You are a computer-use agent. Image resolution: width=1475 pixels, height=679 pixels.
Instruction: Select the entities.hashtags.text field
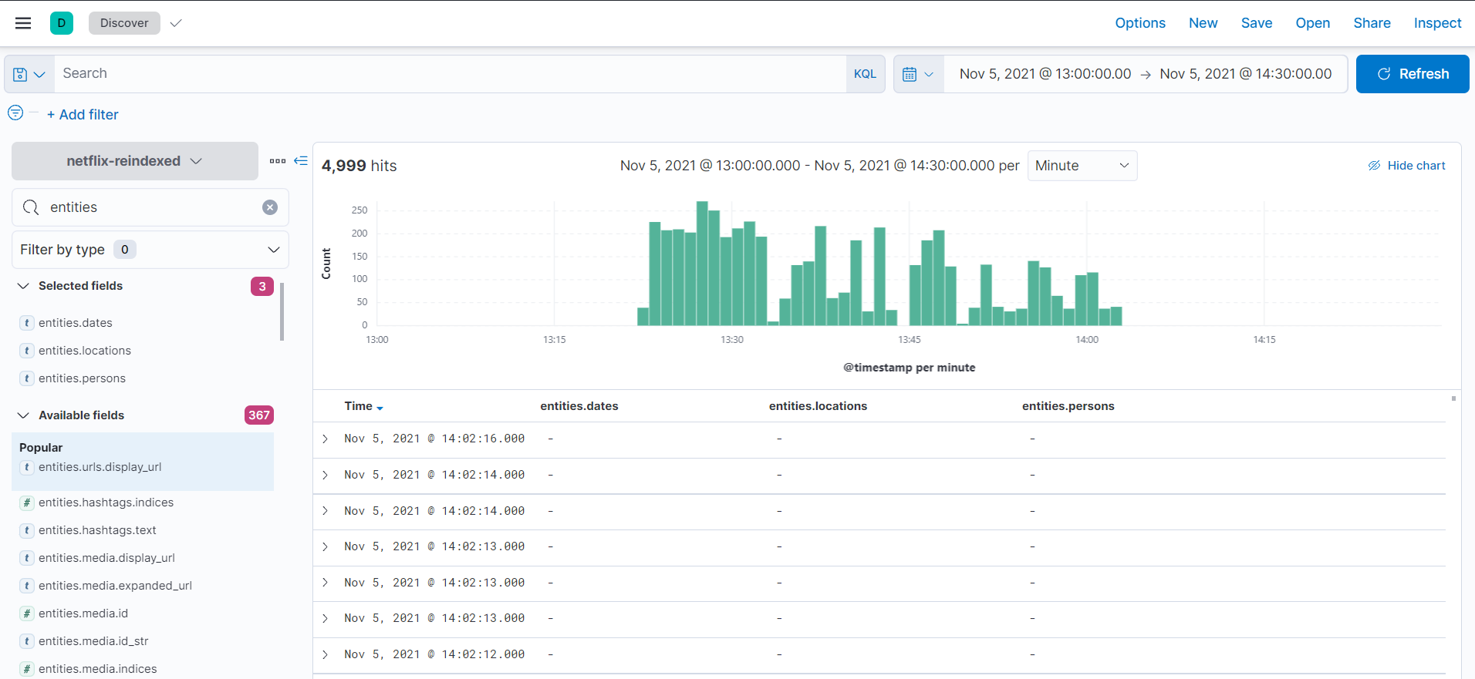coord(97,530)
